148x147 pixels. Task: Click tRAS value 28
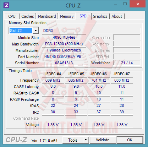click(122, 105)
